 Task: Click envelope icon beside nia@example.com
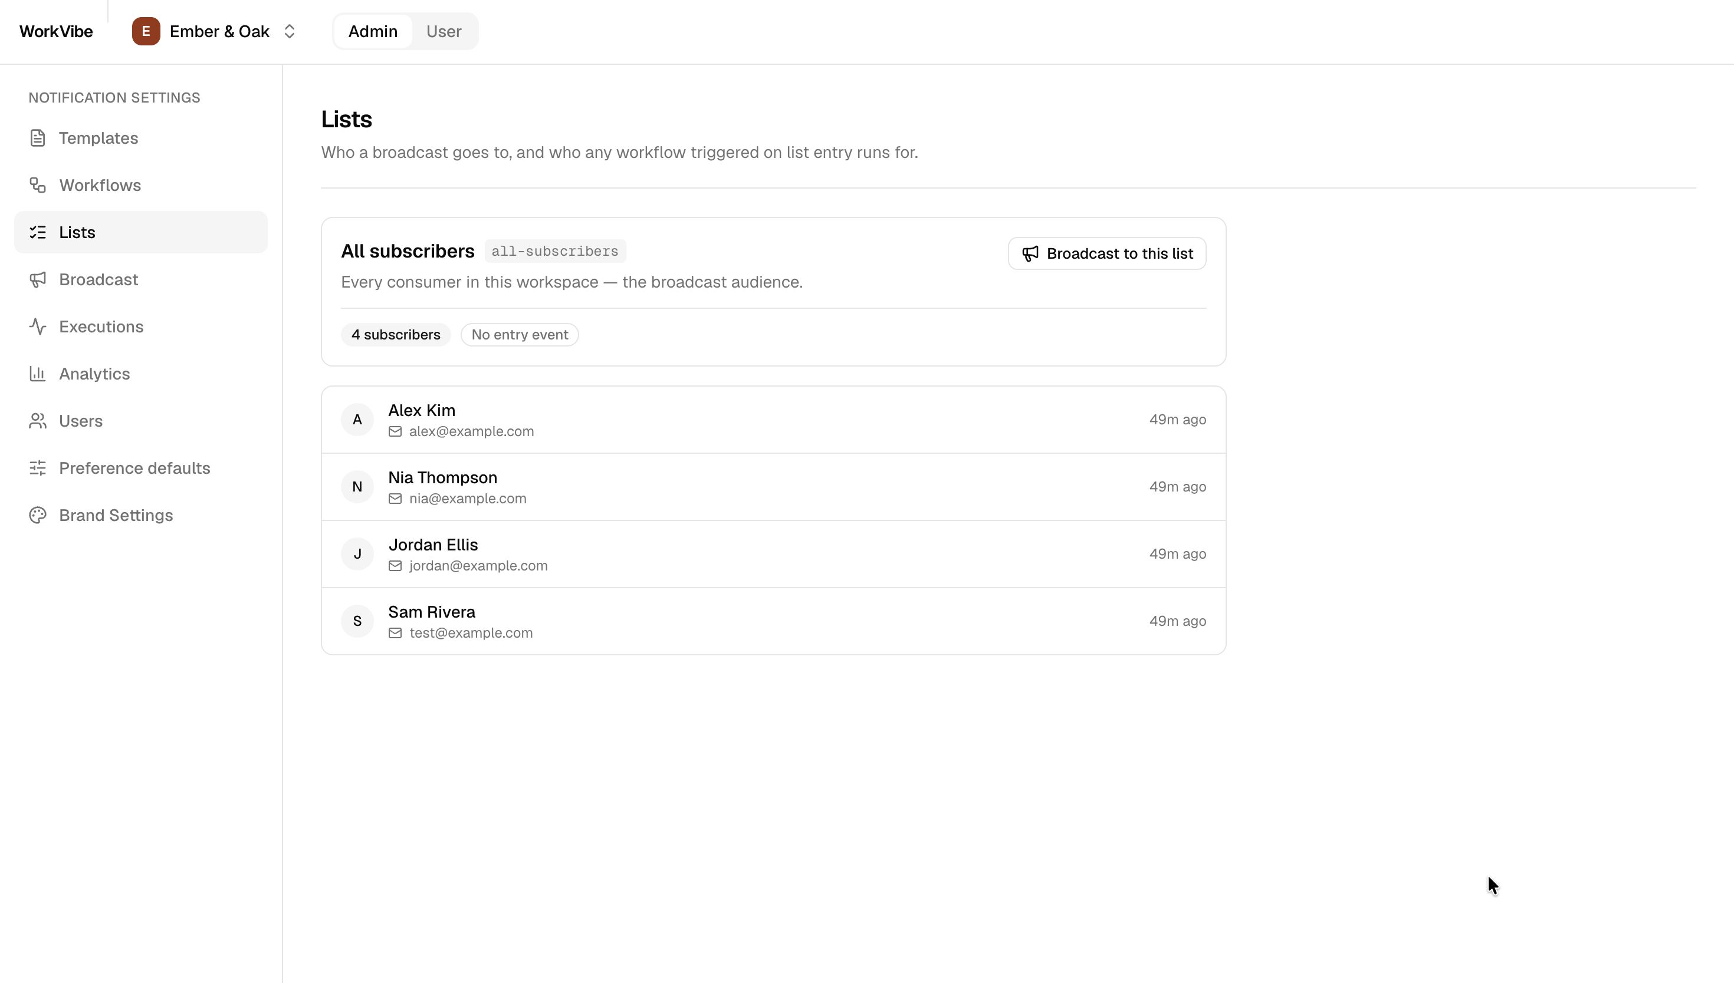pyautogui.click(x=395, y=498)
